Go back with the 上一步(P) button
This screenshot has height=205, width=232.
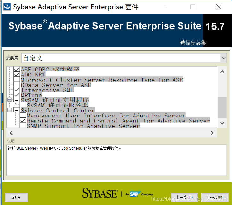(184, 197)
